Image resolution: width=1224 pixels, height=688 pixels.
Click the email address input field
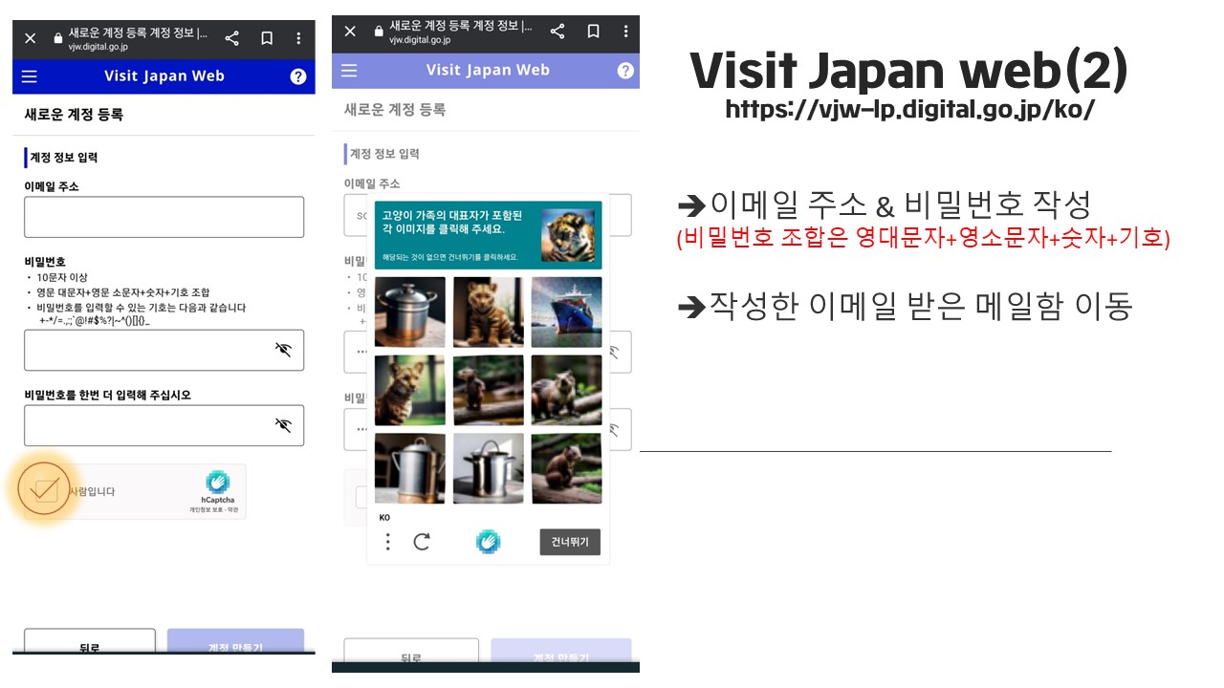164,217
